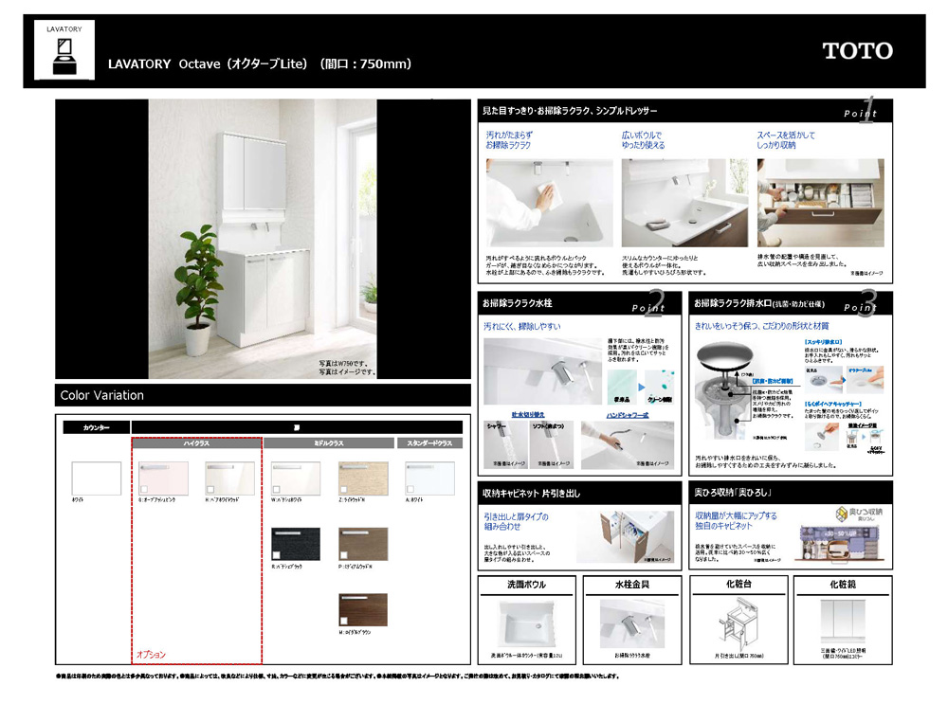Click the red オプション label
The image size is (948, 704).
[151, 655]
